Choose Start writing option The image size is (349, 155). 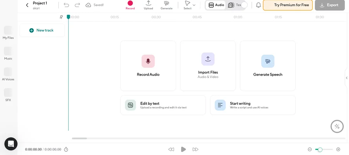pos(253,105)
